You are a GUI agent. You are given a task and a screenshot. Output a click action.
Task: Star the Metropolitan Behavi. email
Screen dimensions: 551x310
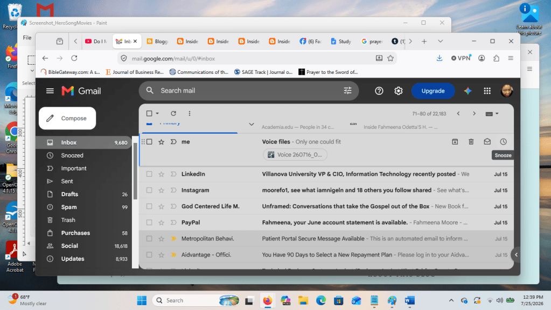point(161,239)
